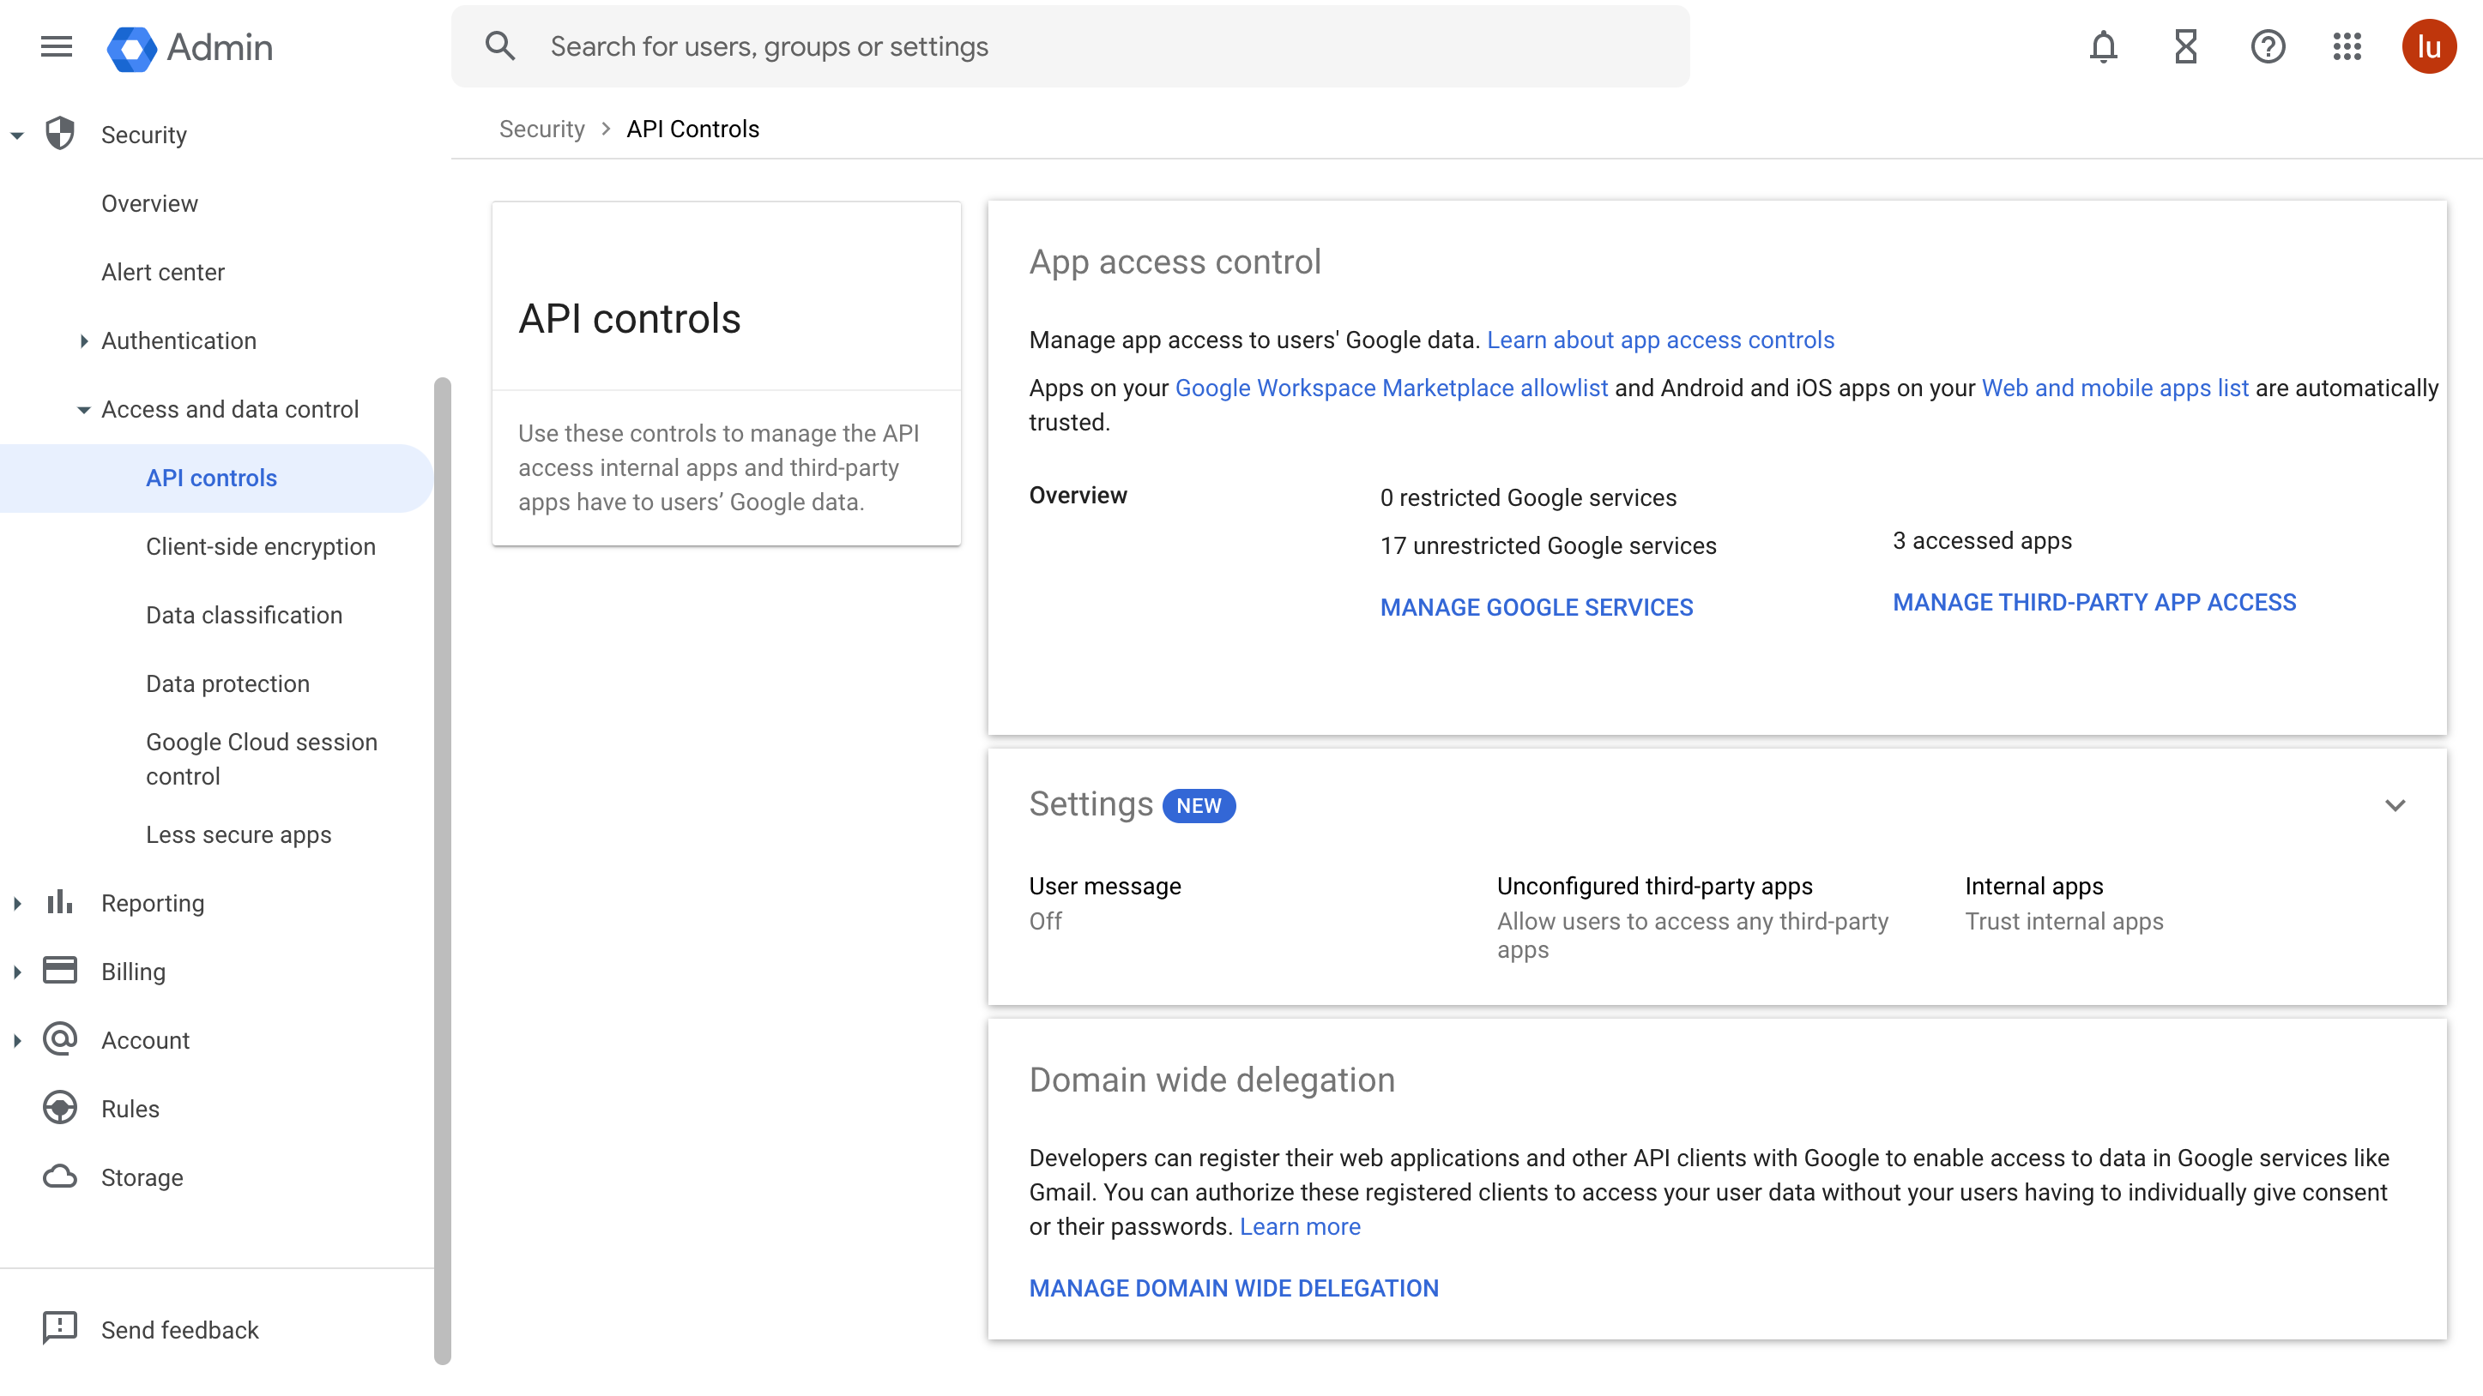
Task: Click the Billing credit card icon
Action: click(60, 972)
